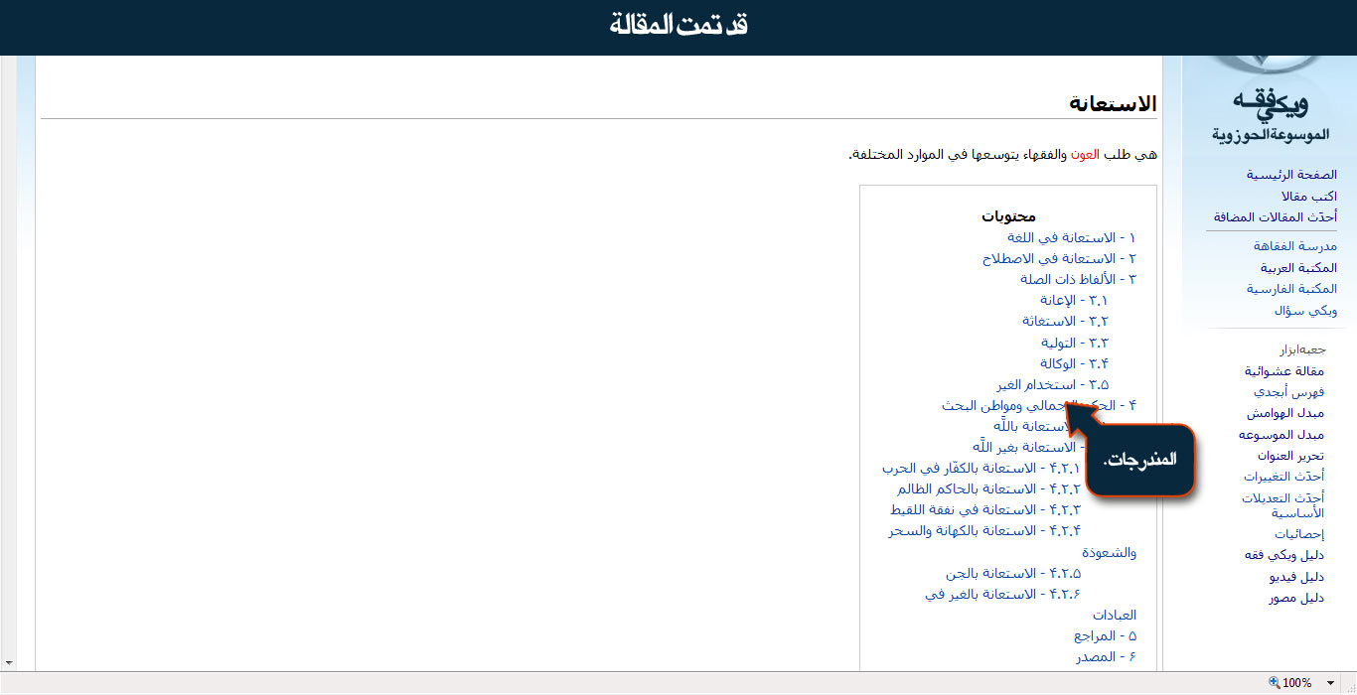Click the red العون link in intro
The height and width of the screenshot is (695, 1357).
point(1085,155)
